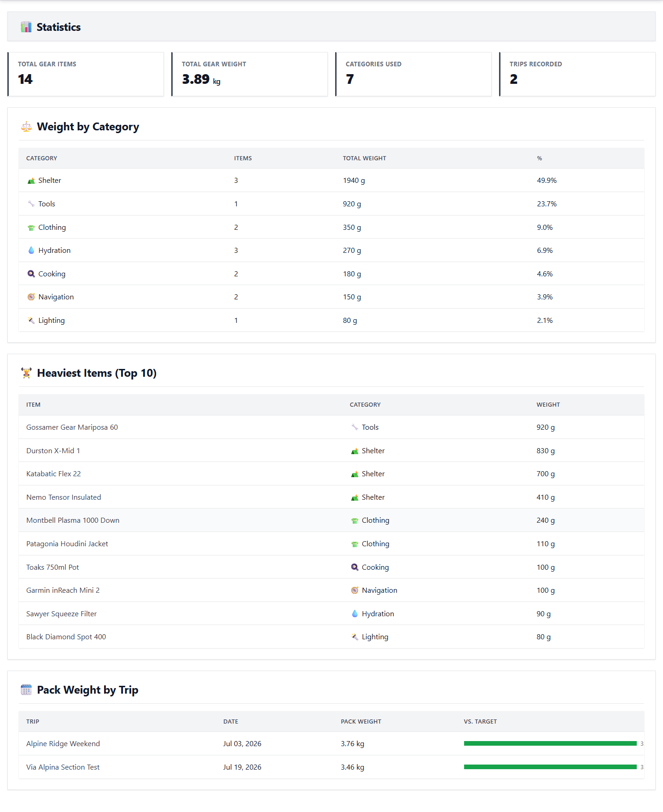Click Katabatic Flex 22 item name
663x812 pixels.
[53, 474]
